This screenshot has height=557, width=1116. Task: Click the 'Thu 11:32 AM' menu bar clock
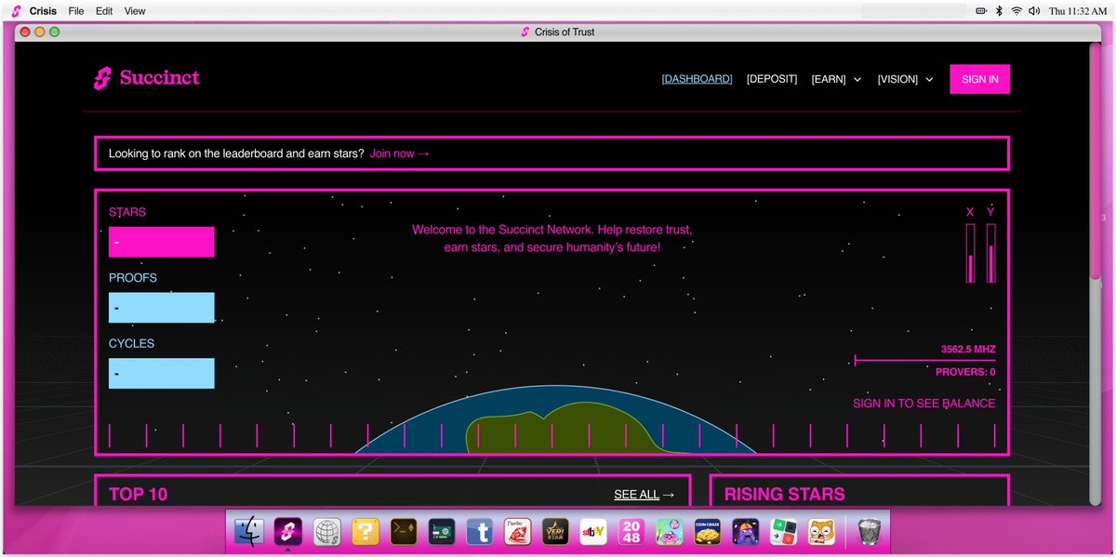point(1079,11)
